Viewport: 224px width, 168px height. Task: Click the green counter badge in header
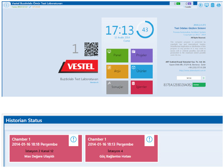(178, 3)
